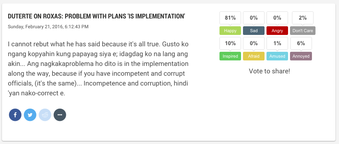This screenshot has width=339, height=144.
Task: Open more sharing options ellipsis icon
Action: point(60,115)
